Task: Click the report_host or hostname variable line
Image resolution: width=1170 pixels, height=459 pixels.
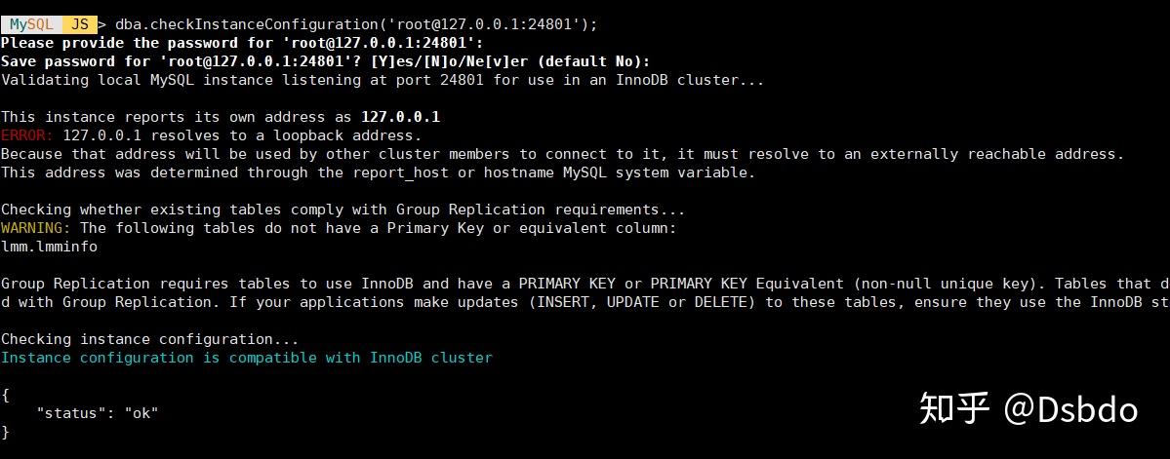Action: [x=379, y=172]
